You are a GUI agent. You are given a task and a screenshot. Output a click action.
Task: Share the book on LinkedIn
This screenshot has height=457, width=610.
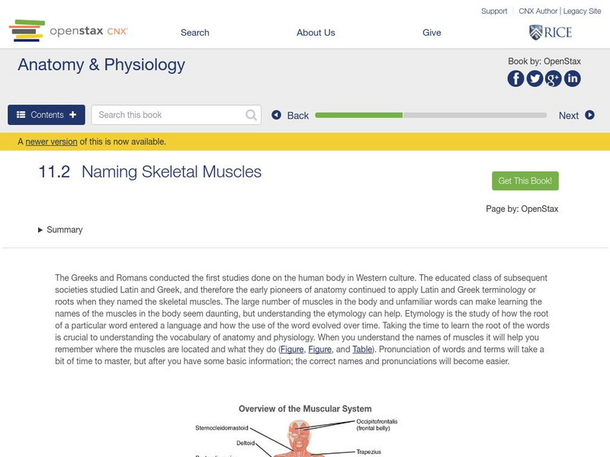pos(572,78)
